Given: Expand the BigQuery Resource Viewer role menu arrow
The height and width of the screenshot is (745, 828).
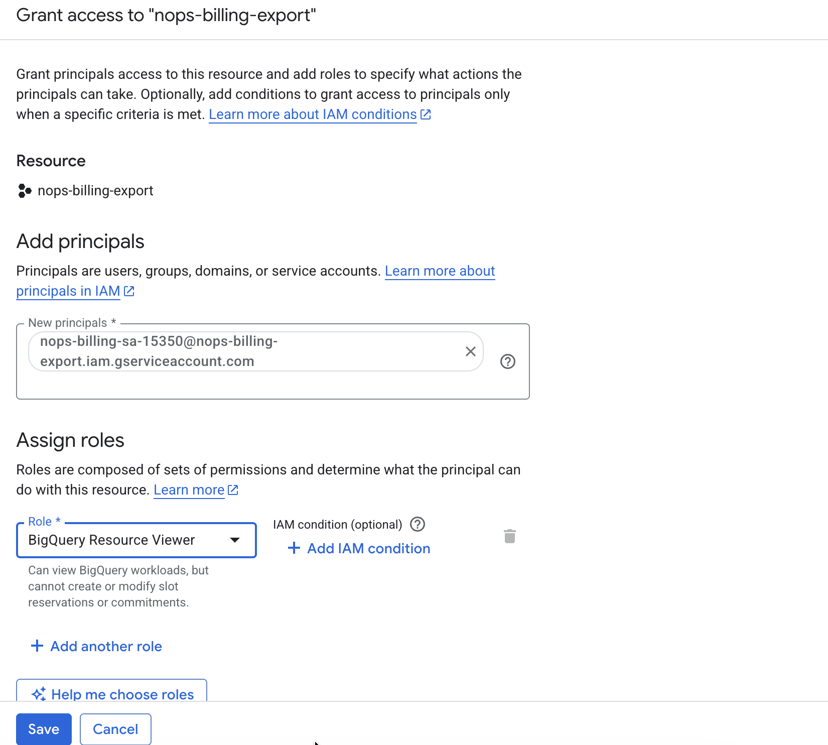Looking at the screenshot, I should tap(235, 540).
